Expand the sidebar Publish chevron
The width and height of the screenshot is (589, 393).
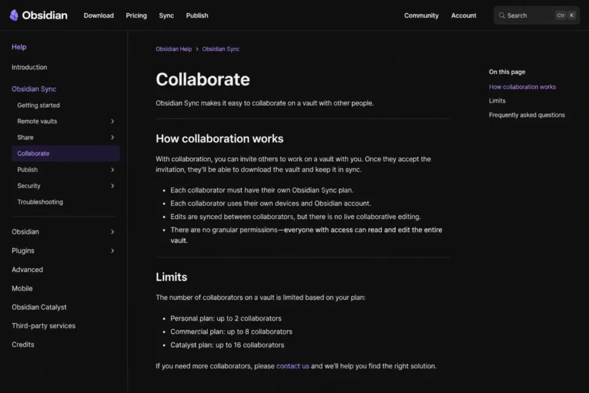(112, 170)
